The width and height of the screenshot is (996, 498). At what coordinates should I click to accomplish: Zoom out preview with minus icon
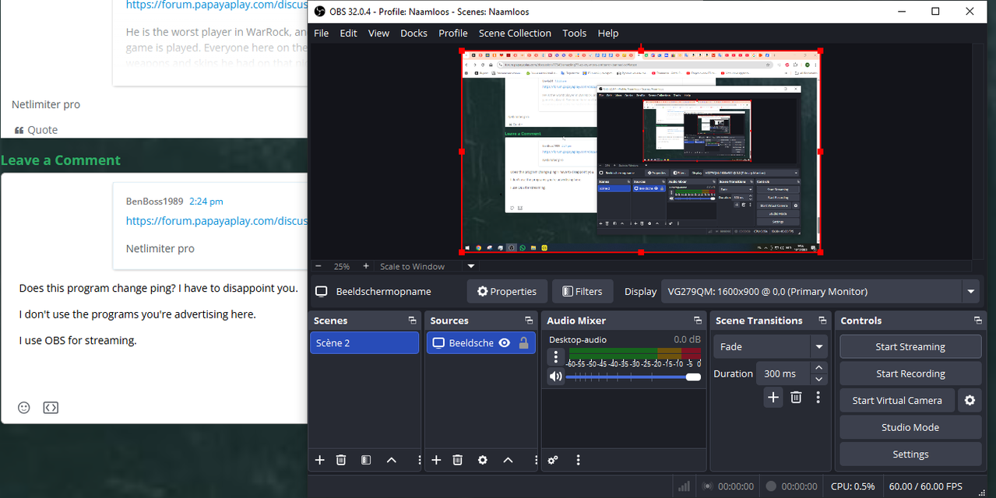[x=318, y=266]
